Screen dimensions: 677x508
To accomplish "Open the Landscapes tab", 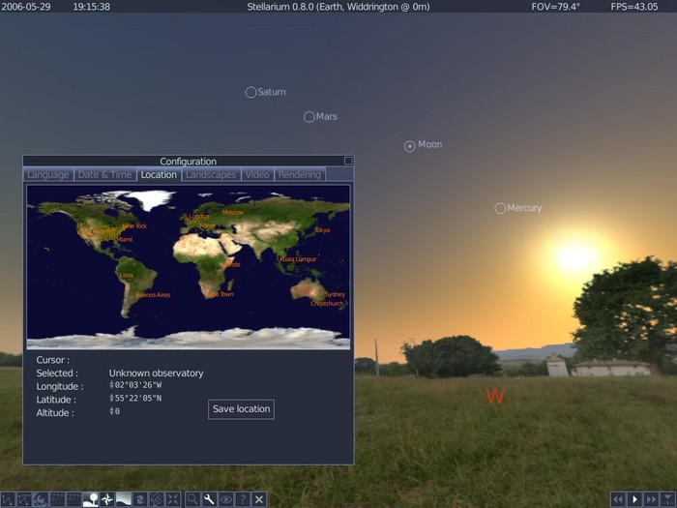I will [211, 175].
